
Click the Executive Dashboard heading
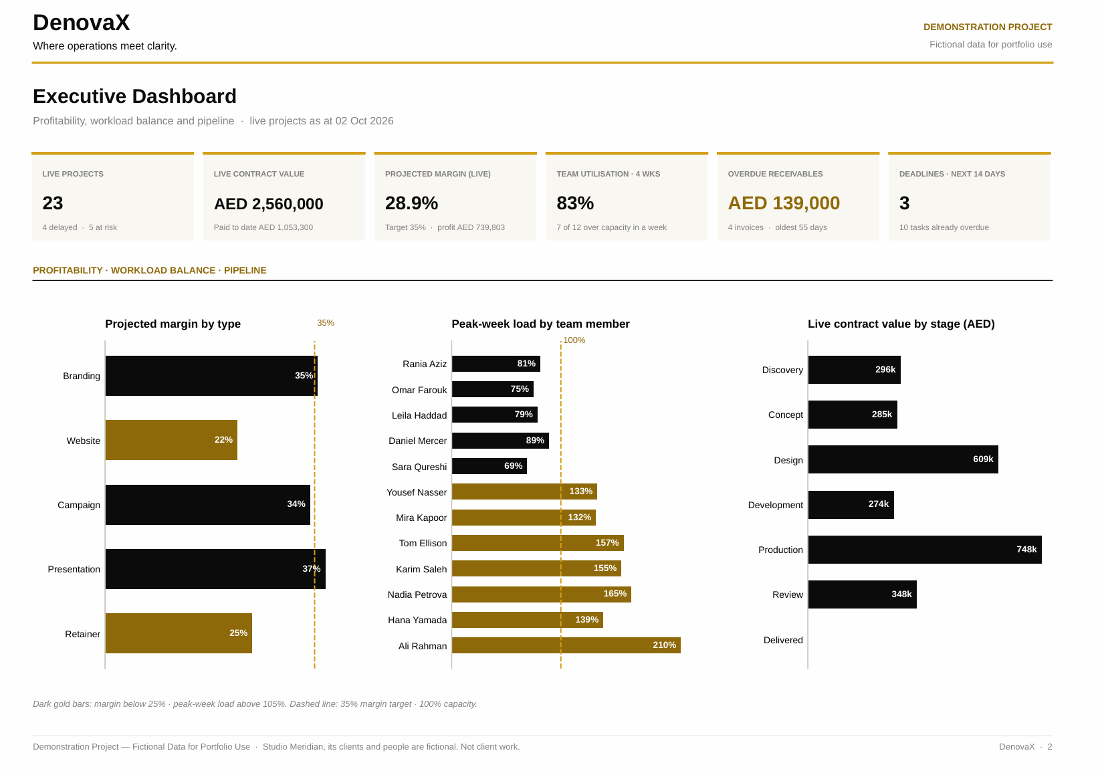[x=134, y=96]
